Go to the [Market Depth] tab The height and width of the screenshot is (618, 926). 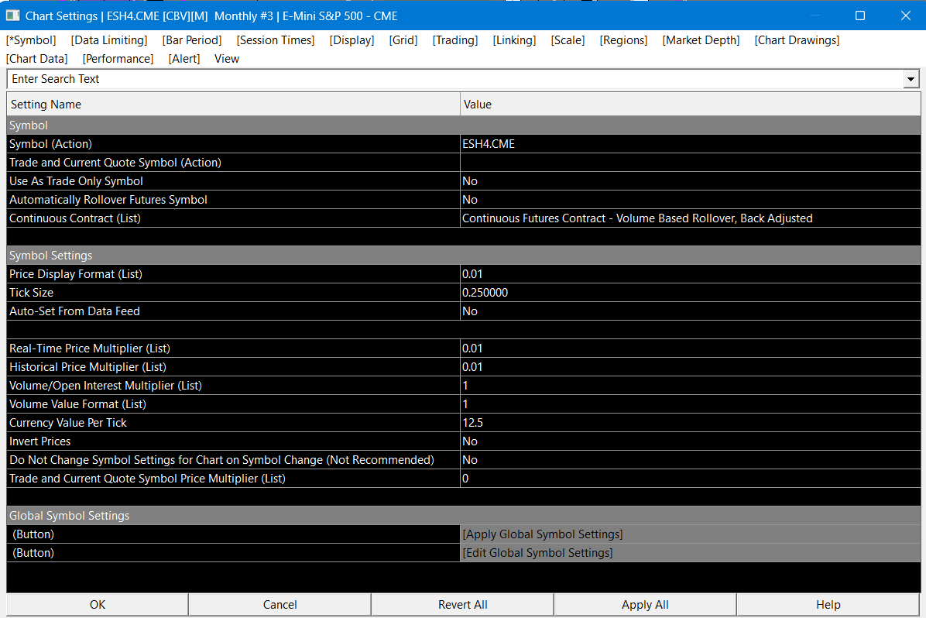point(701,40)
